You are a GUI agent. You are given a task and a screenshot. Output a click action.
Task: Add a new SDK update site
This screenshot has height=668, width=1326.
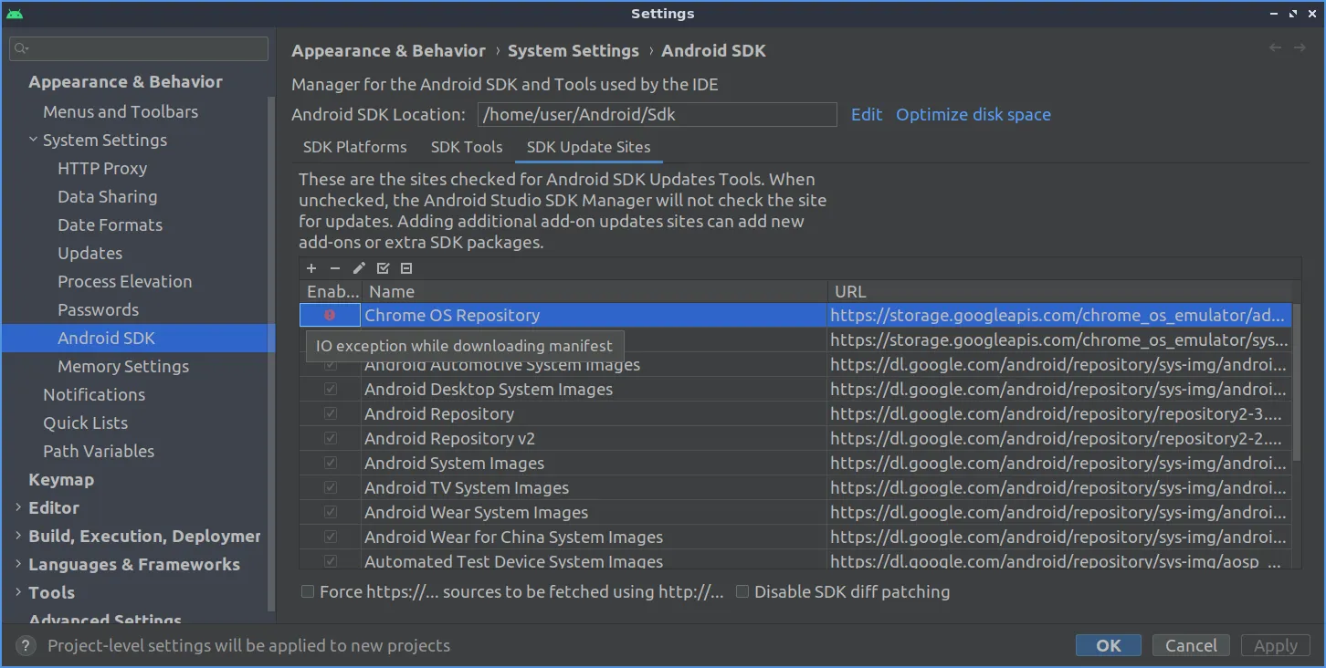tap(311, 268)
